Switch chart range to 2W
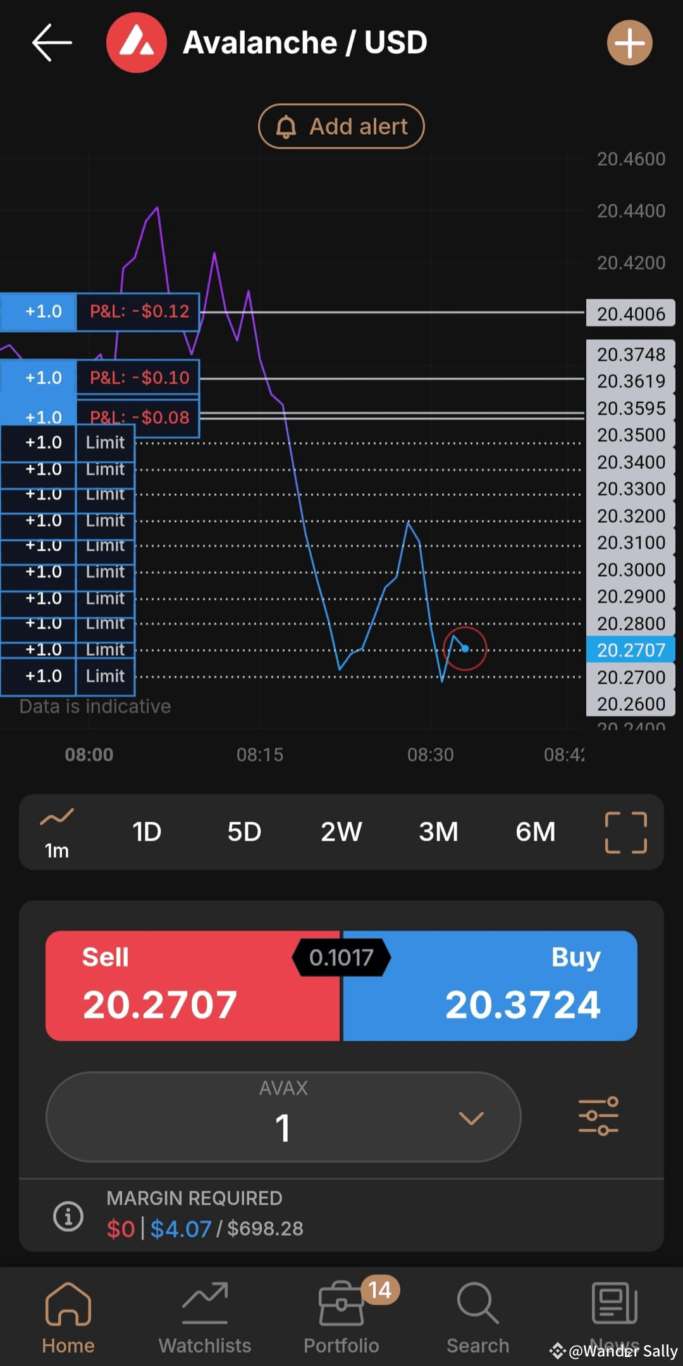Screen dimensions: 683x1366 point(341,832)
